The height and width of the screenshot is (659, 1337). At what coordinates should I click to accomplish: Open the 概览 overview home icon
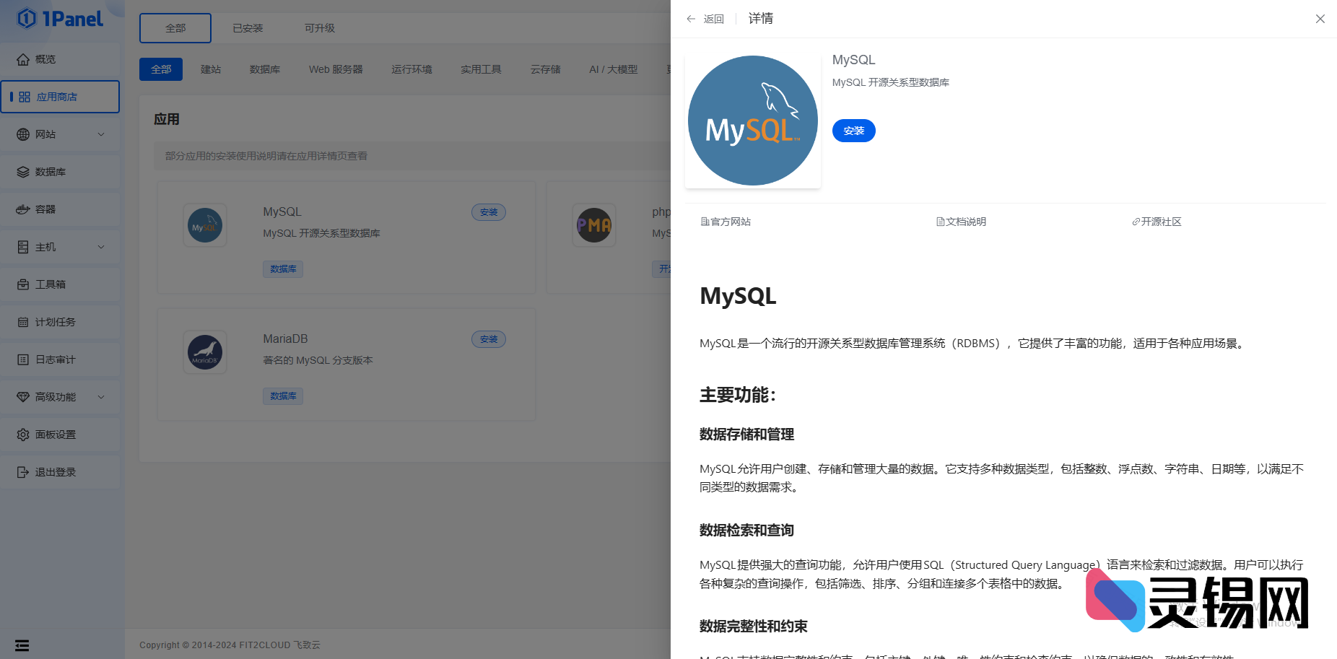23,59
